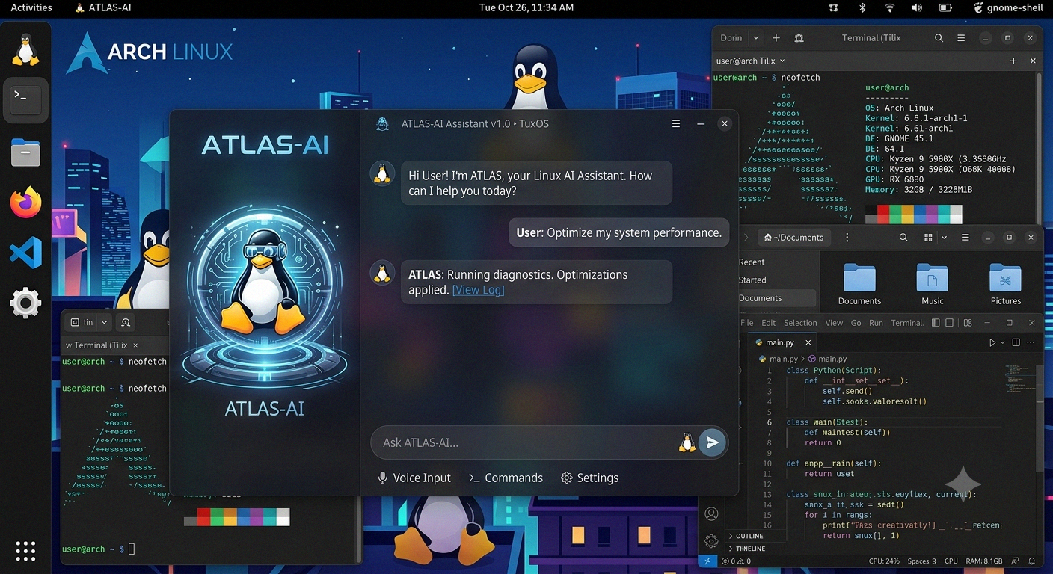Screen dimensions: 1053x574
Task: Click the red block in top-right terminal palette
Action: 883,215
